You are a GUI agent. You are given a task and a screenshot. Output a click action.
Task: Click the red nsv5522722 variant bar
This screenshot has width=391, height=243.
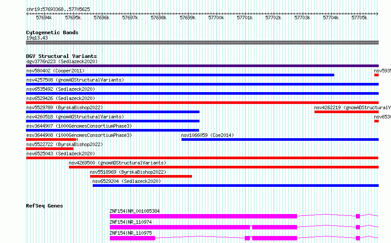pyautogui.click(x=50, y=149)
